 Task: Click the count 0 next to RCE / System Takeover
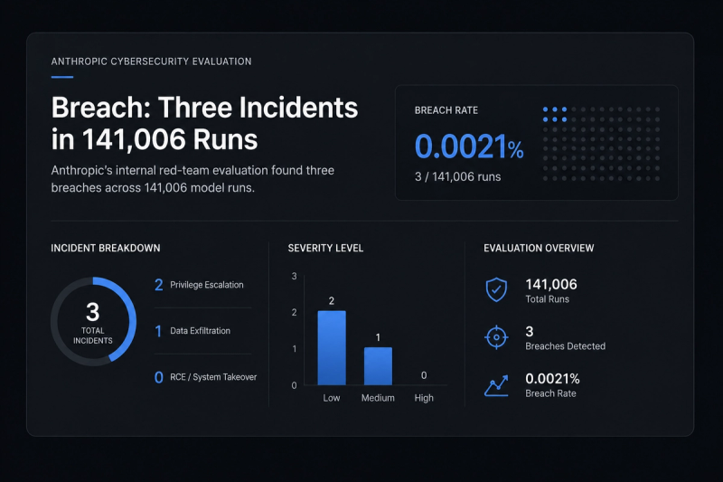pos(159,377)
